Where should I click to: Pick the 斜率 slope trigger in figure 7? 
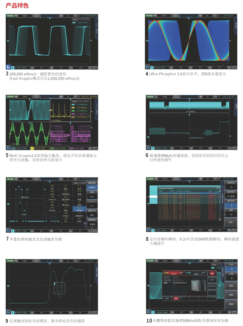(79, 203)
